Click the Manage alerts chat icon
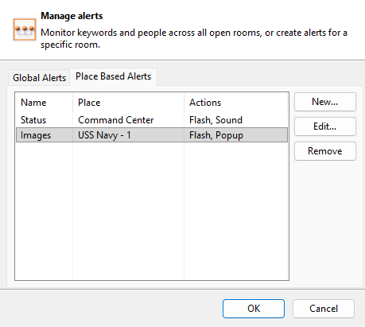Viewport: 365px width, 327px height. coord(25,29)
